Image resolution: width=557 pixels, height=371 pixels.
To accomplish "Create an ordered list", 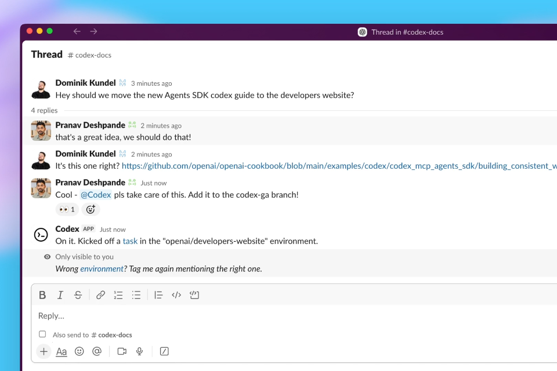I will point(118,295).
